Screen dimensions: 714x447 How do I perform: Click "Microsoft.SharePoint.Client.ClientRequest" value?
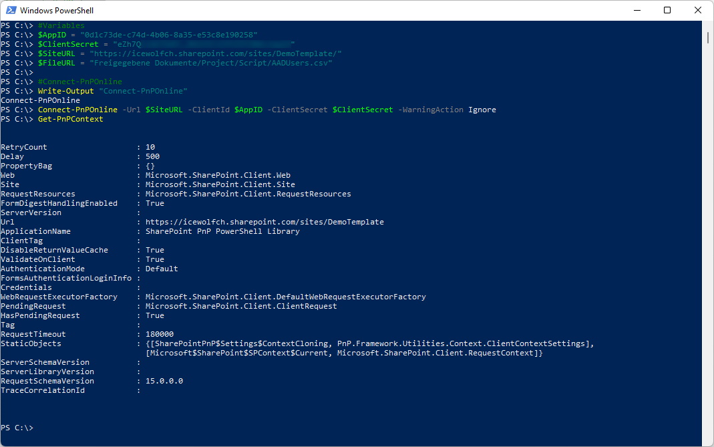(x=241, y=306)
